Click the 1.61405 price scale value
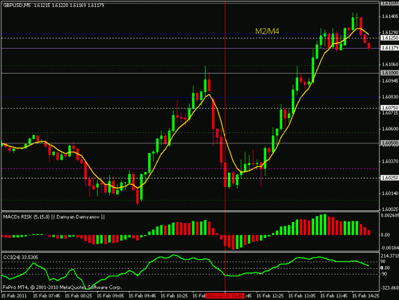 (x=390, y=17)
